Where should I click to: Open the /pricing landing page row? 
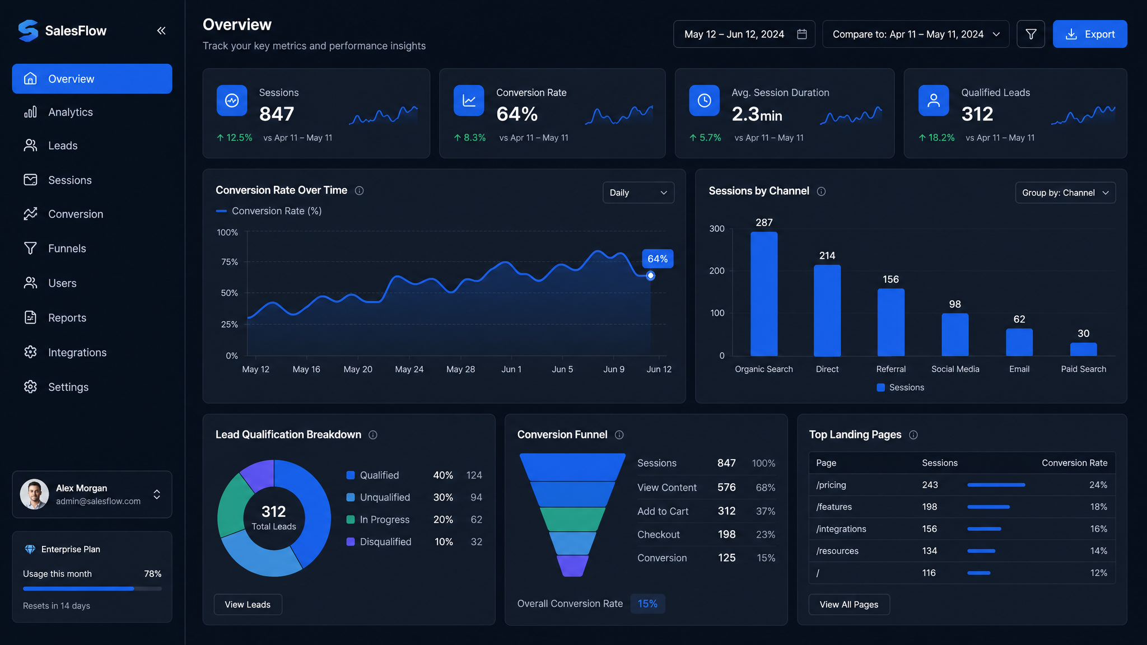[962, 485]
